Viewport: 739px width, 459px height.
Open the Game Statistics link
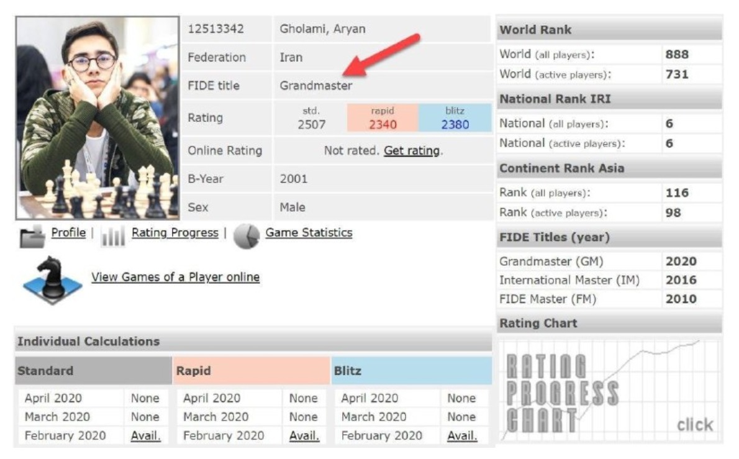(309, 233)
